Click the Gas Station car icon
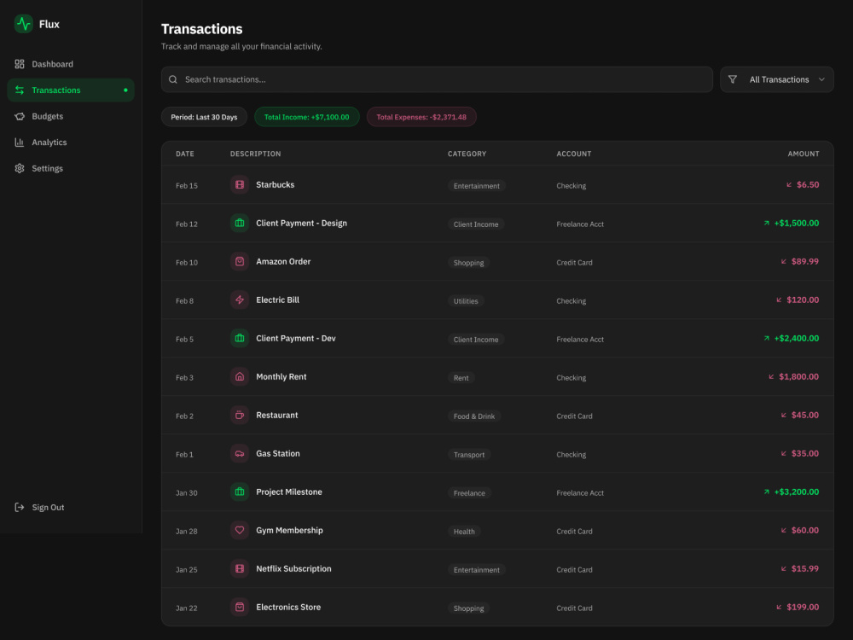The image size is (853, 640). (x=240, y=454)
